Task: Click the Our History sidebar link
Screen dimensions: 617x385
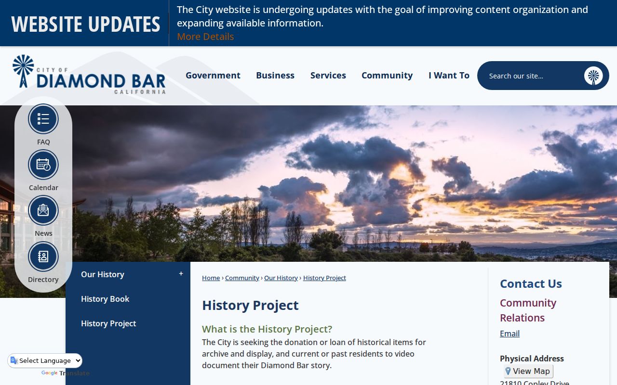Action: click(x=103, y=274)
